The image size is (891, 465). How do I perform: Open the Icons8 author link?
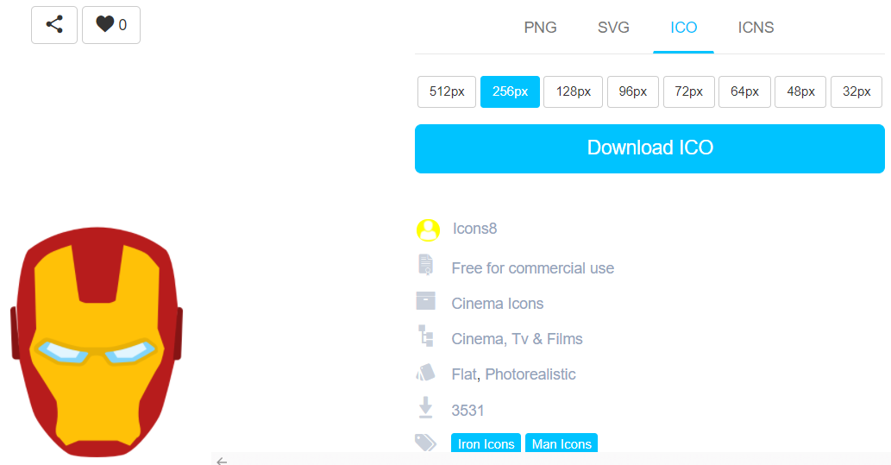(x=474, y=229)
